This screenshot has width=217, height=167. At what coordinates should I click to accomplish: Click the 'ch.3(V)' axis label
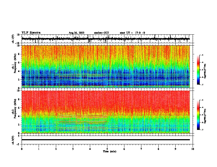[13, 140]
